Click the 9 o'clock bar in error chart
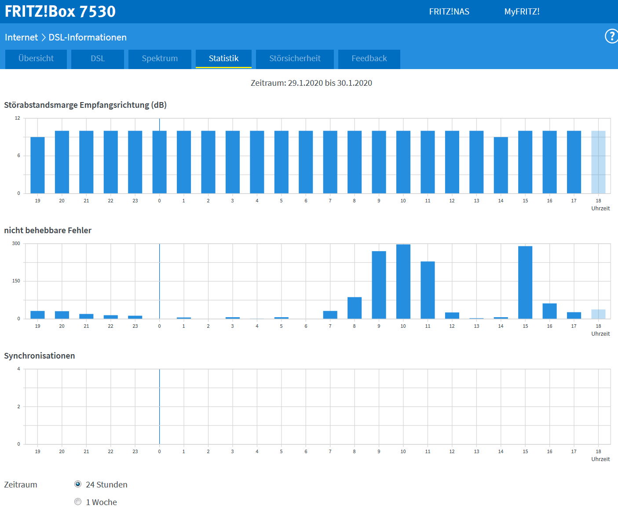The height and width of the screenshot is (513, 618). coord(379,285)
